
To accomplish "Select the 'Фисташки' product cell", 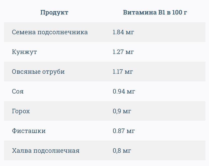I will 29,131.
